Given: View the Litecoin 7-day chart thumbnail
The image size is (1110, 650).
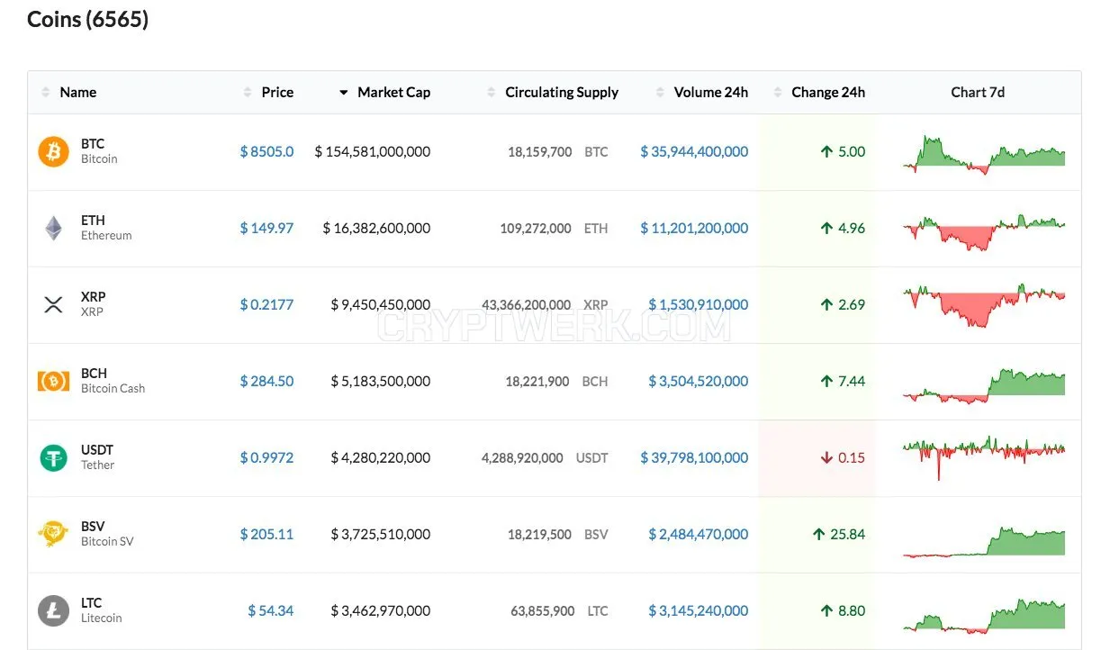Looking at the screenshot, I should (x=984, y=616).
